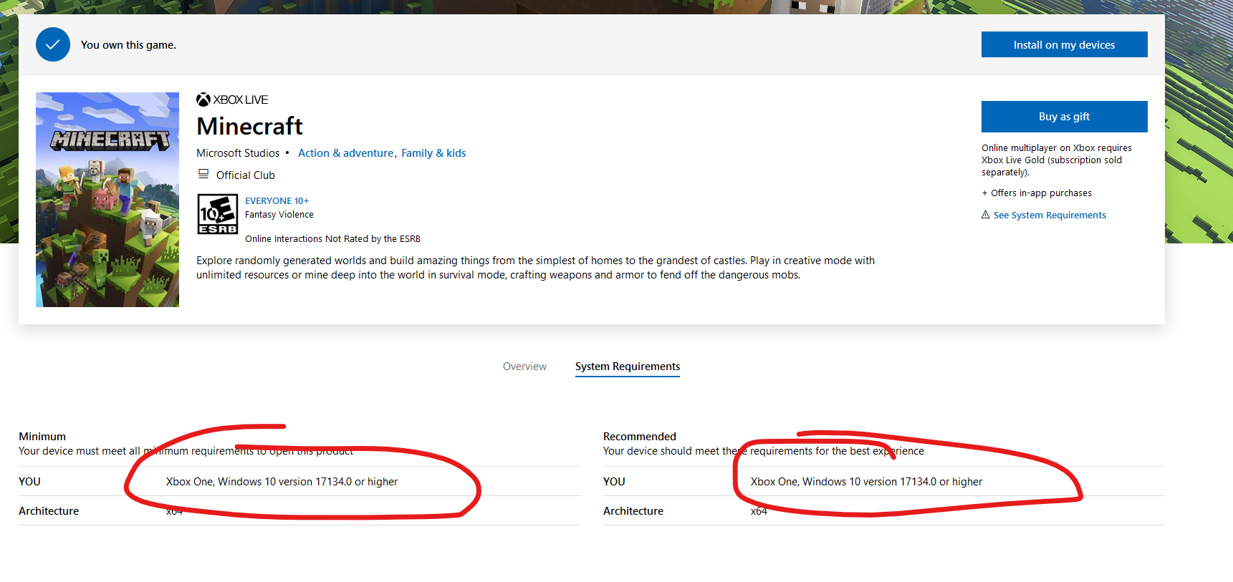1233x582 pixels.
Task: Click the '+ Offers in-app purchases' text
Action: pyautogui.click(x=1037, y=193)
